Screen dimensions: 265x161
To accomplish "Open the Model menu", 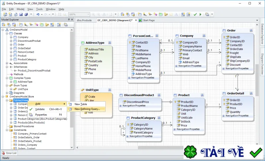I will tap(21, 9).
